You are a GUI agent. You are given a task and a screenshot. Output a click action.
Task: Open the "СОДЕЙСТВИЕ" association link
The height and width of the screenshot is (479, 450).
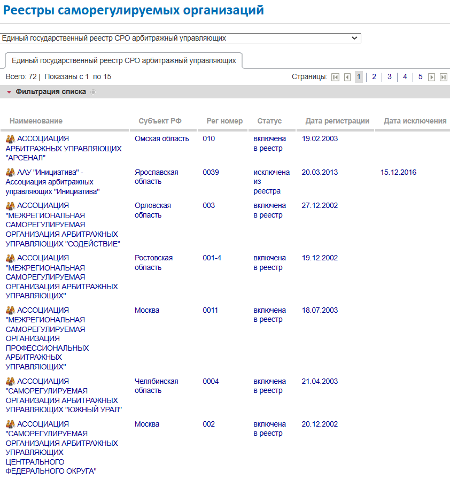63,225
